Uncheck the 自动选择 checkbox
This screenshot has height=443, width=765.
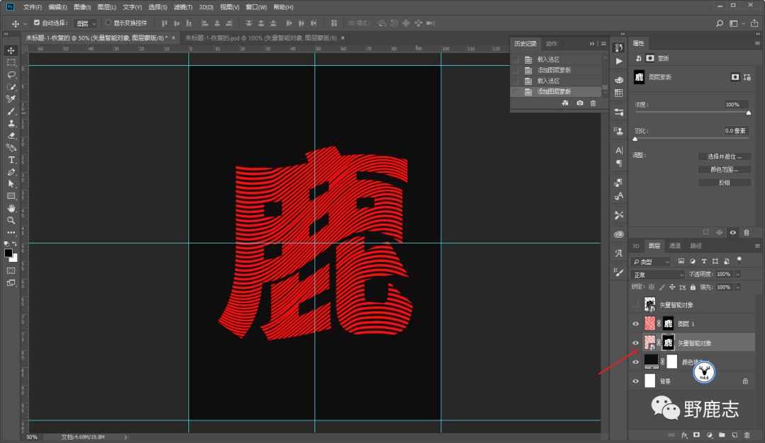click(x=37, y=23)
